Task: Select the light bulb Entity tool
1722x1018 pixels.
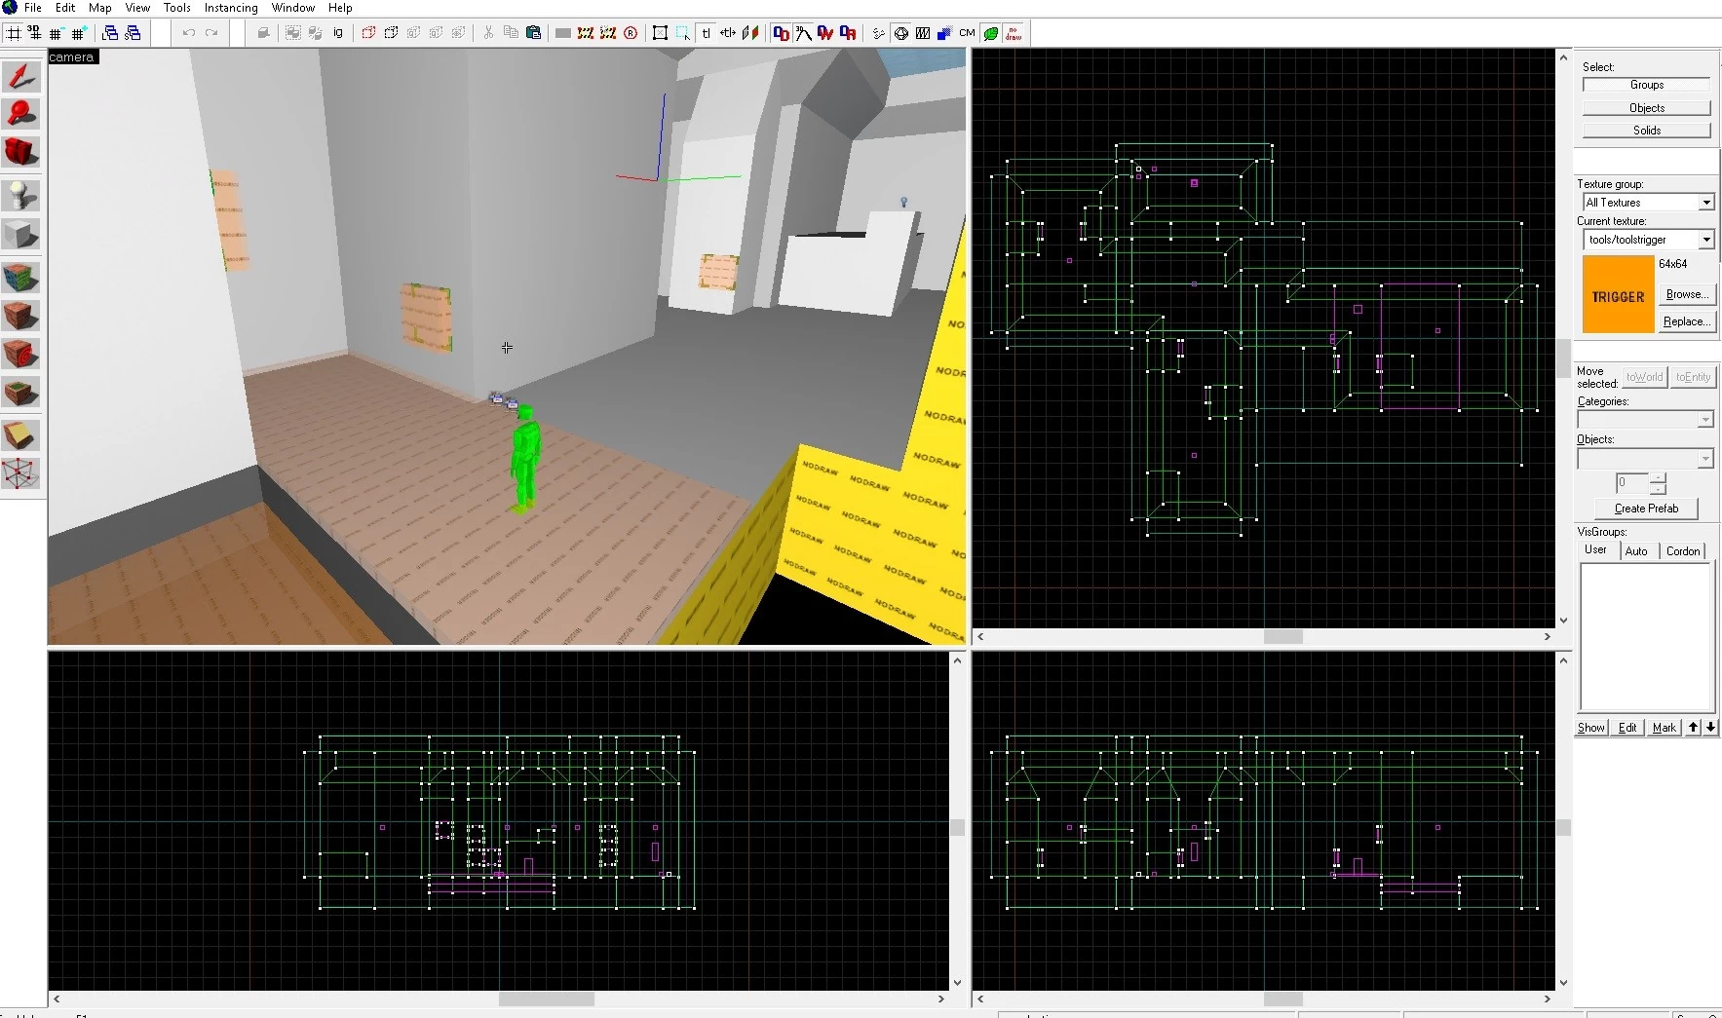Action: 20,195
